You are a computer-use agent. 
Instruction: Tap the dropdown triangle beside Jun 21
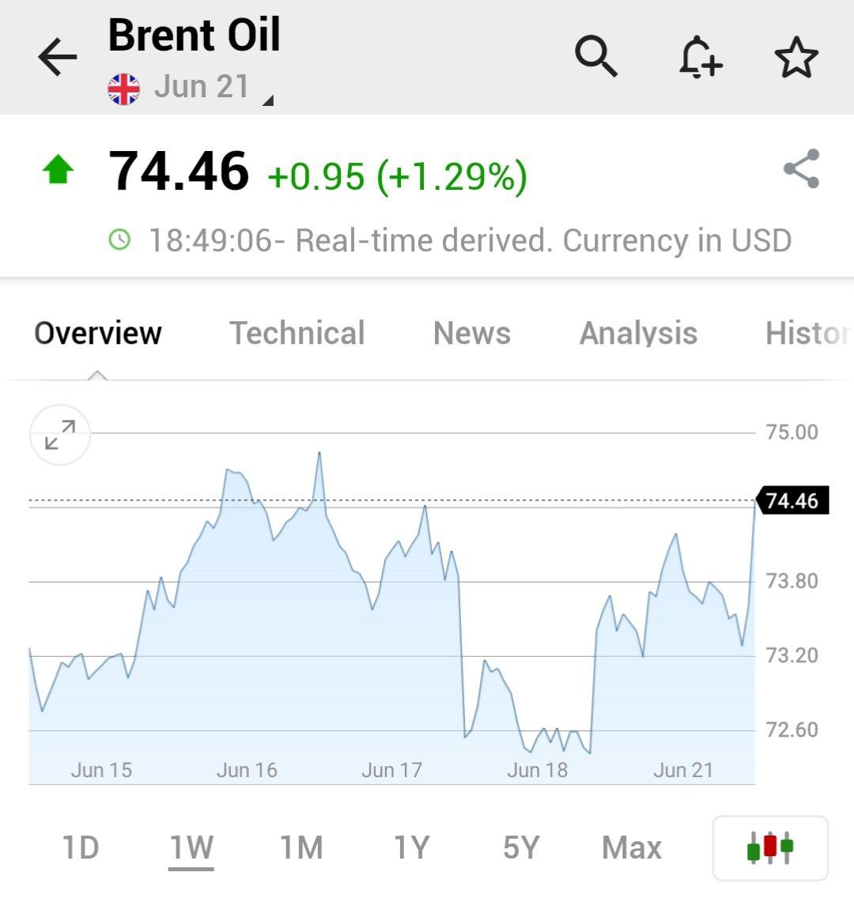pyautogui.click(x=267, y=100)
